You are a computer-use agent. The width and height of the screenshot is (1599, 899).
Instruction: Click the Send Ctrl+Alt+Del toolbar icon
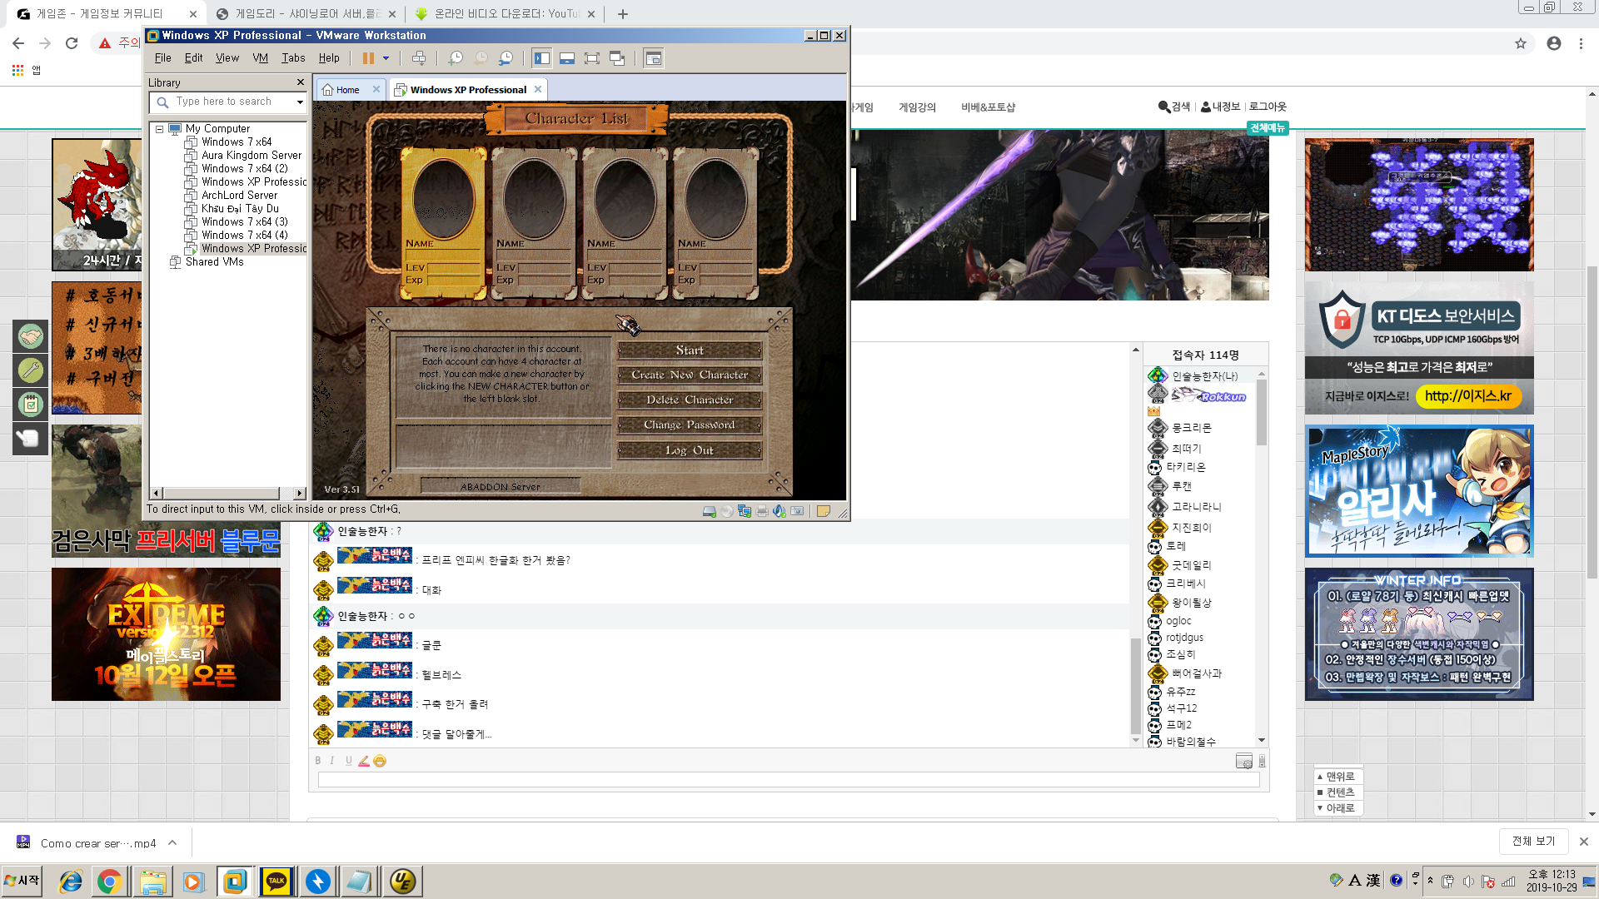(x=419, y=58)
